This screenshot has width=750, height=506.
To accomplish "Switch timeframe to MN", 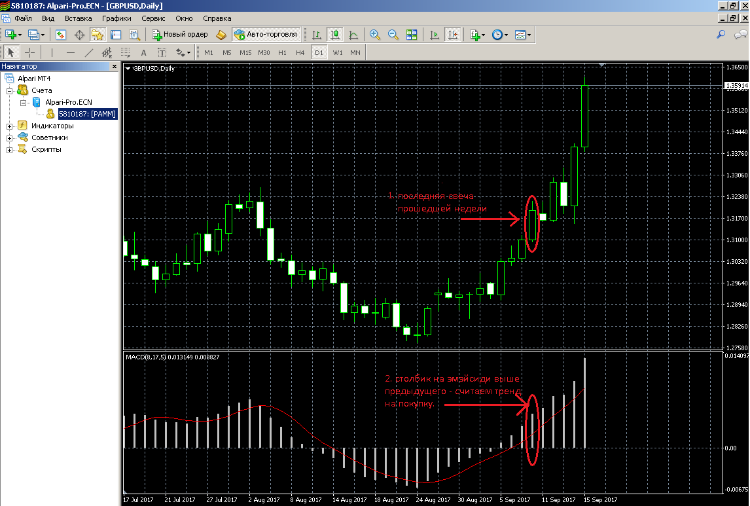I will [x=355, y=52].
